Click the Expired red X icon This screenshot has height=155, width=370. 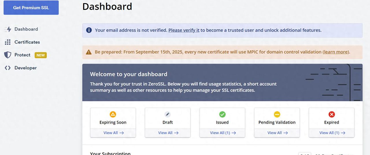coord(332,114)
